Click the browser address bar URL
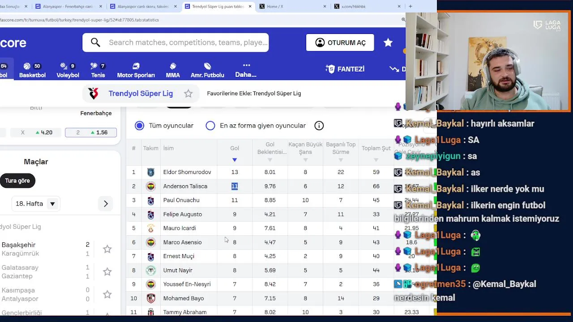Image resolution: width=573 pixels, height=322 pixels. coord(79,20)
